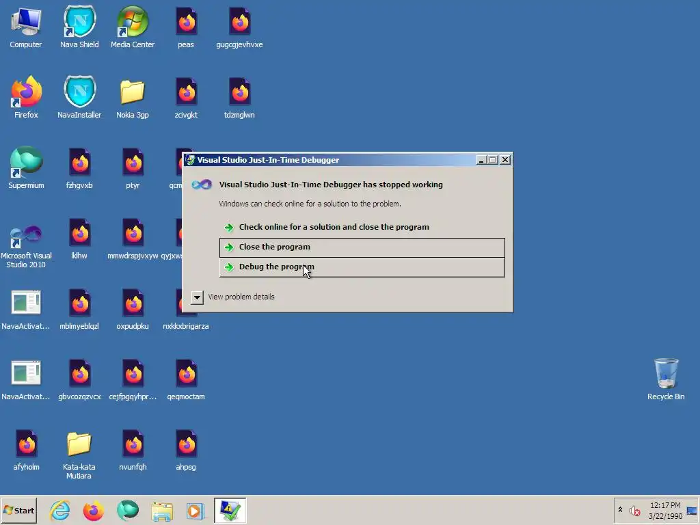The width and height of the screenshot is (700, 525).
Task: Open the Firefox desktop shortcut
Action: [26, 97]
